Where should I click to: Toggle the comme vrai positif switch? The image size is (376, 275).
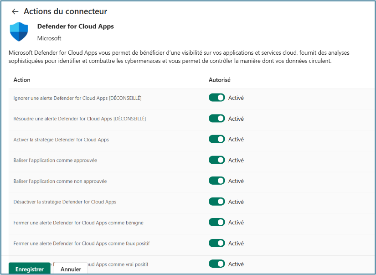point(217,264)
